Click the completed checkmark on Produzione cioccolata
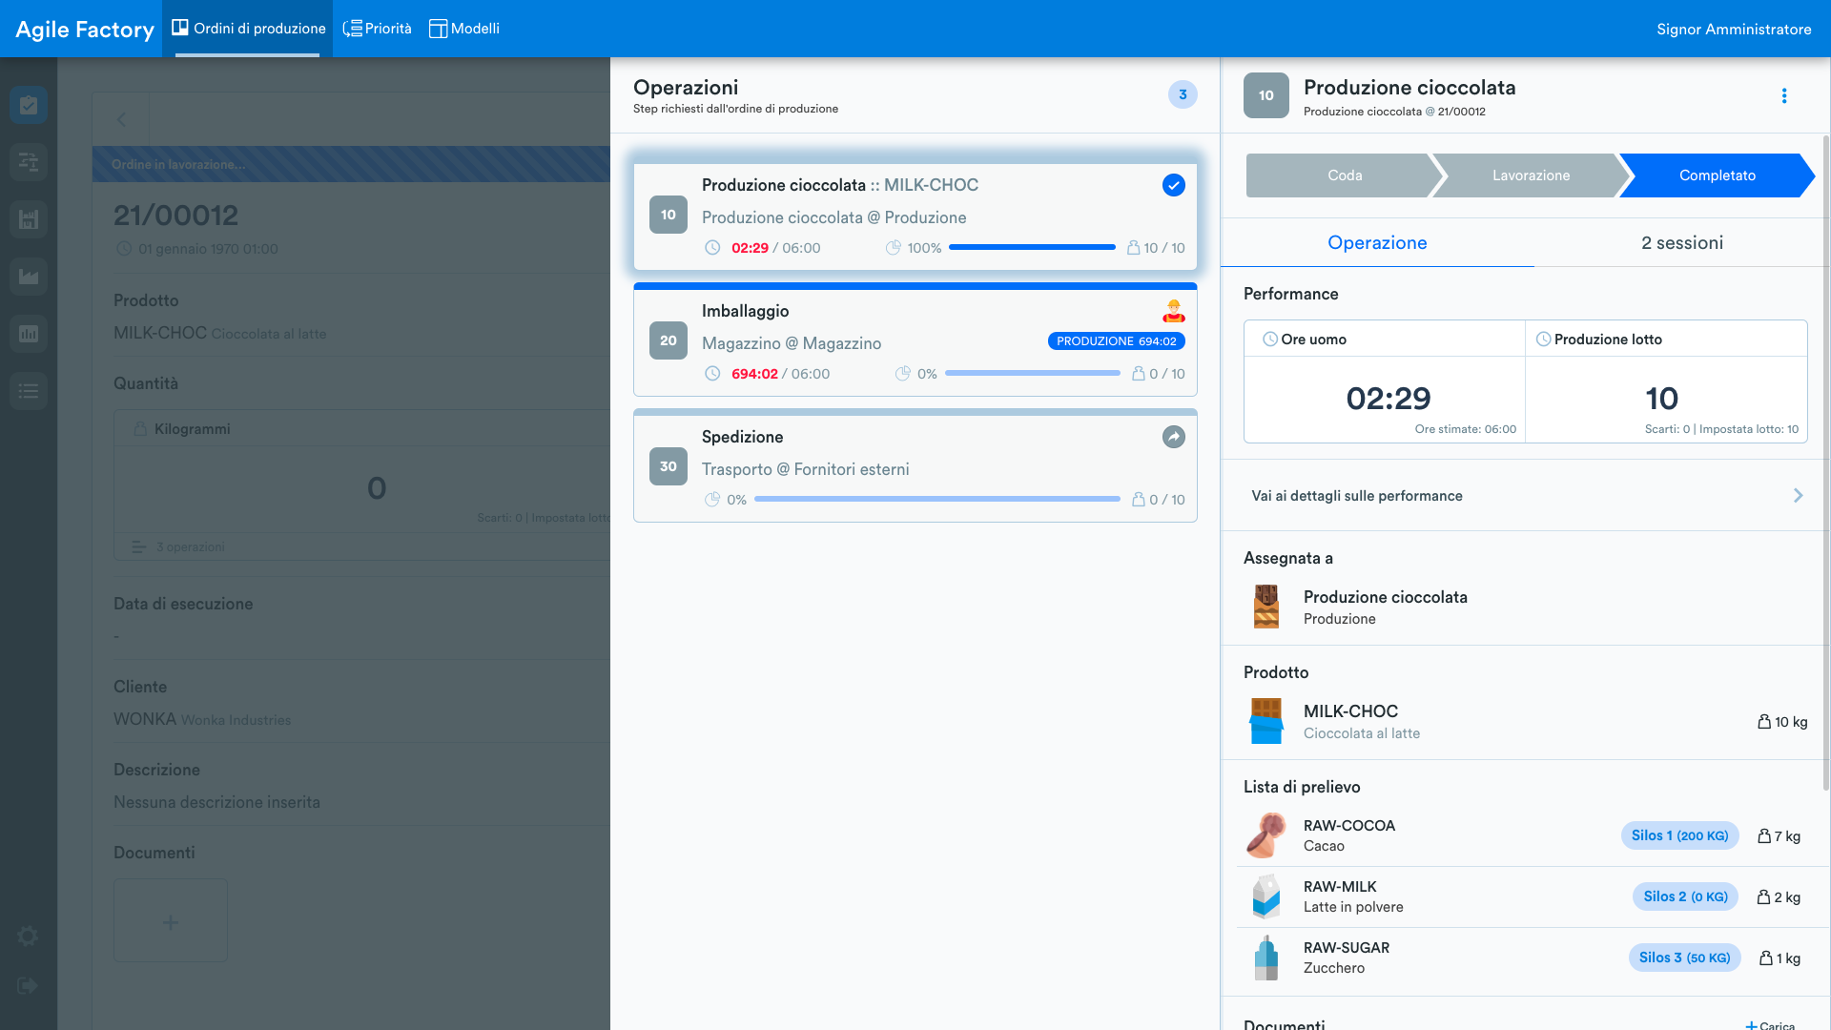Viewport: 1831px width, 1030px height. pos(1174,185)
